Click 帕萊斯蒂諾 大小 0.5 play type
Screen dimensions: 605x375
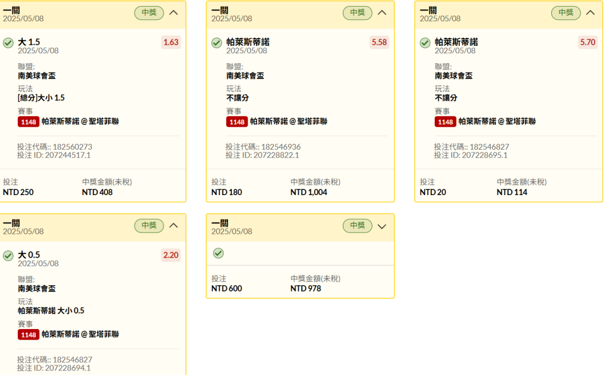[x=51, y=311]
